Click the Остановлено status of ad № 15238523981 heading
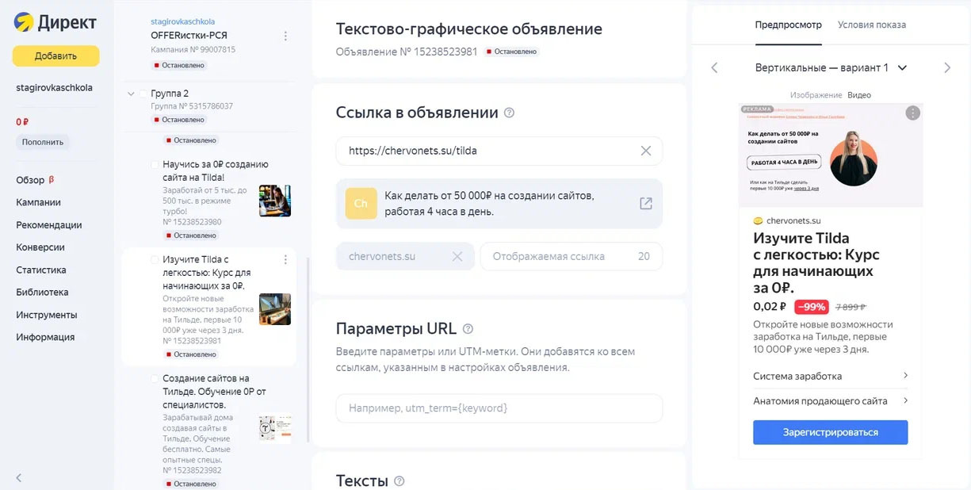The image size is (971, 490). [x=512, y=52]
